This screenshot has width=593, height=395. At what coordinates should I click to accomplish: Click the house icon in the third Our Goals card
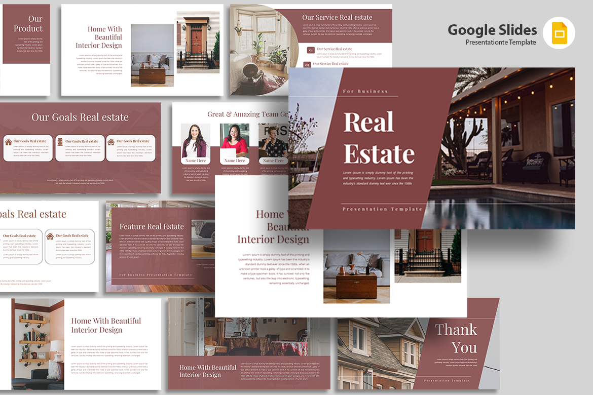(111, 142)
